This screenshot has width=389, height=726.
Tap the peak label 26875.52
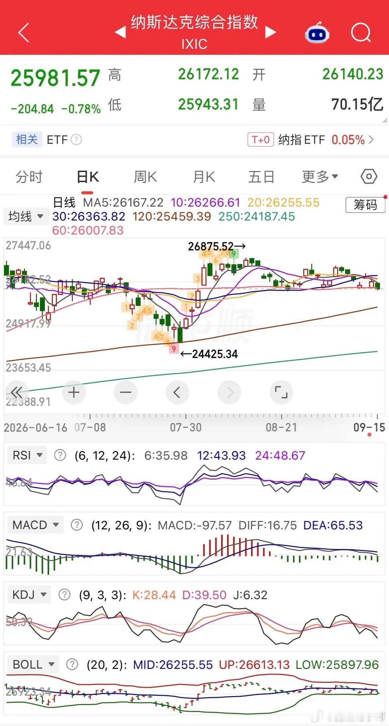click(x=211, y=246)
